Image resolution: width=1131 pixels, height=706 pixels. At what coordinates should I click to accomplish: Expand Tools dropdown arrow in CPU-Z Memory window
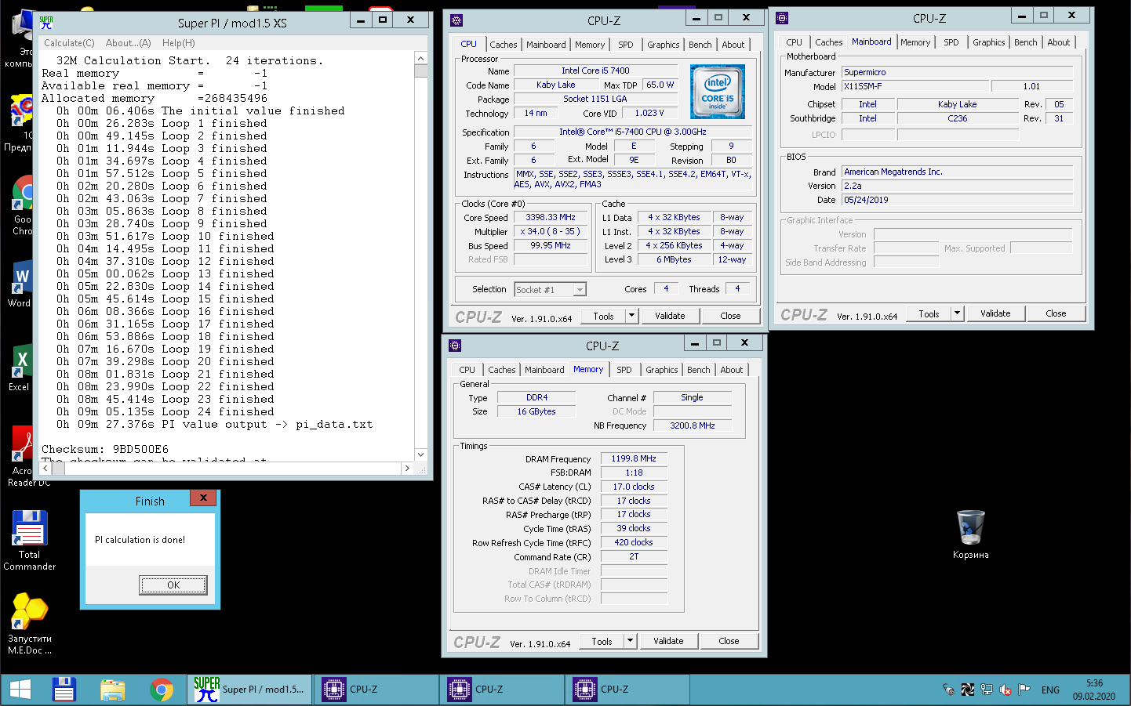pyautogui.click(x=631, y=641)
